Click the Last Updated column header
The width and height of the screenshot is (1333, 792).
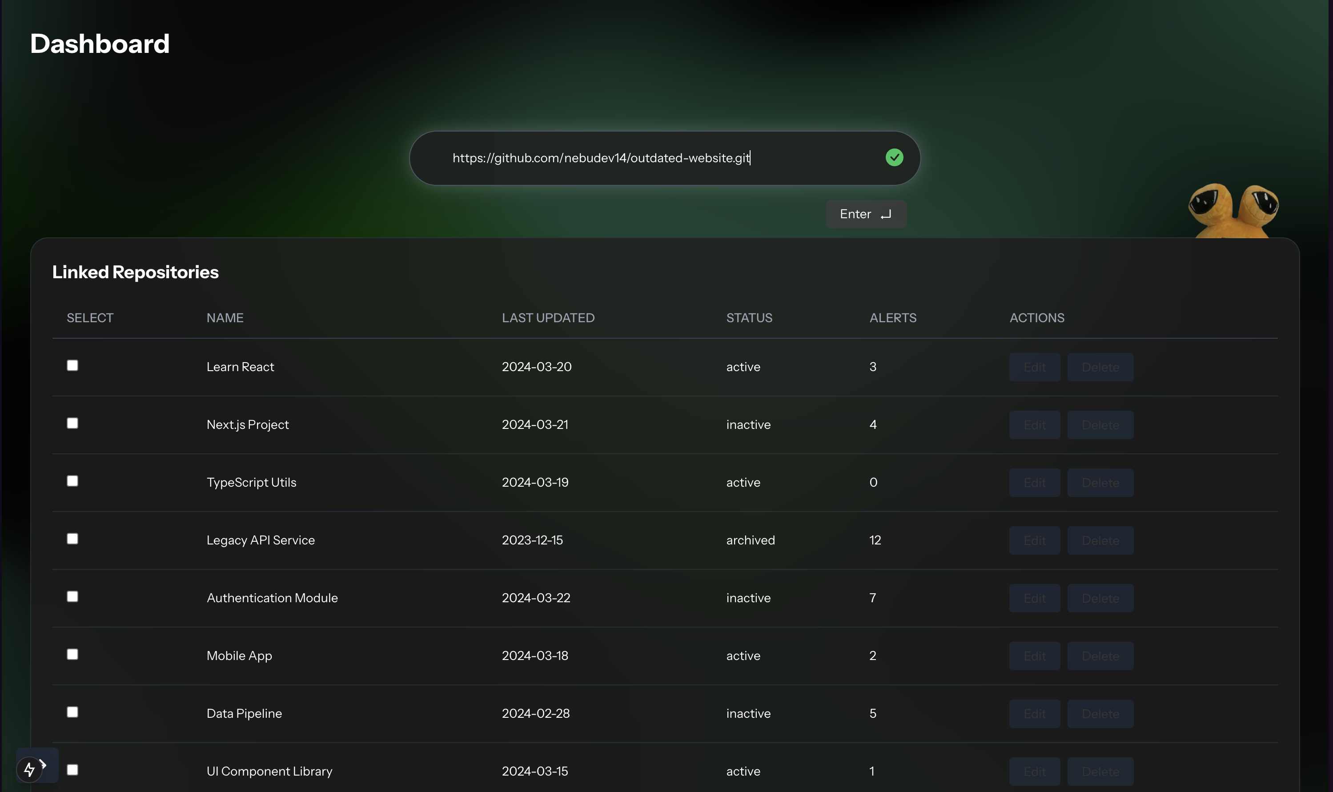pyautogui.click(x=548, y=318)
